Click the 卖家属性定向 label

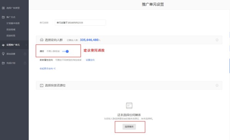[x=46, y=60]
